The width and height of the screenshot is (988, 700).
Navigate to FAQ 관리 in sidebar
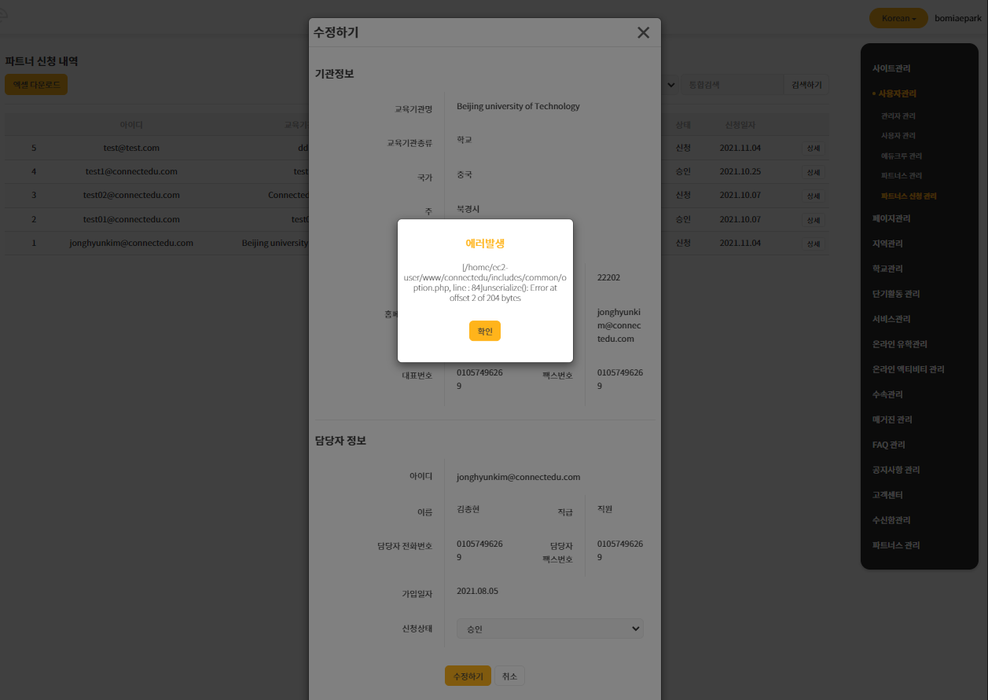(x=888, y=445)
